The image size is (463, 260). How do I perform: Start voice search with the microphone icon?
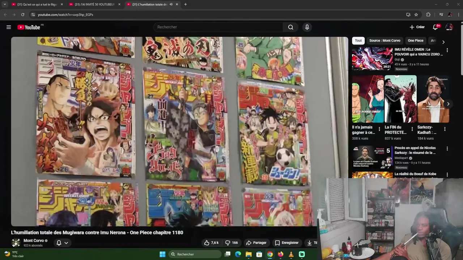[x=307, y=27]
